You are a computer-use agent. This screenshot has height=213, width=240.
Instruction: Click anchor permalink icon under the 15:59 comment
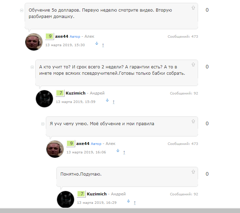point(107,100)
